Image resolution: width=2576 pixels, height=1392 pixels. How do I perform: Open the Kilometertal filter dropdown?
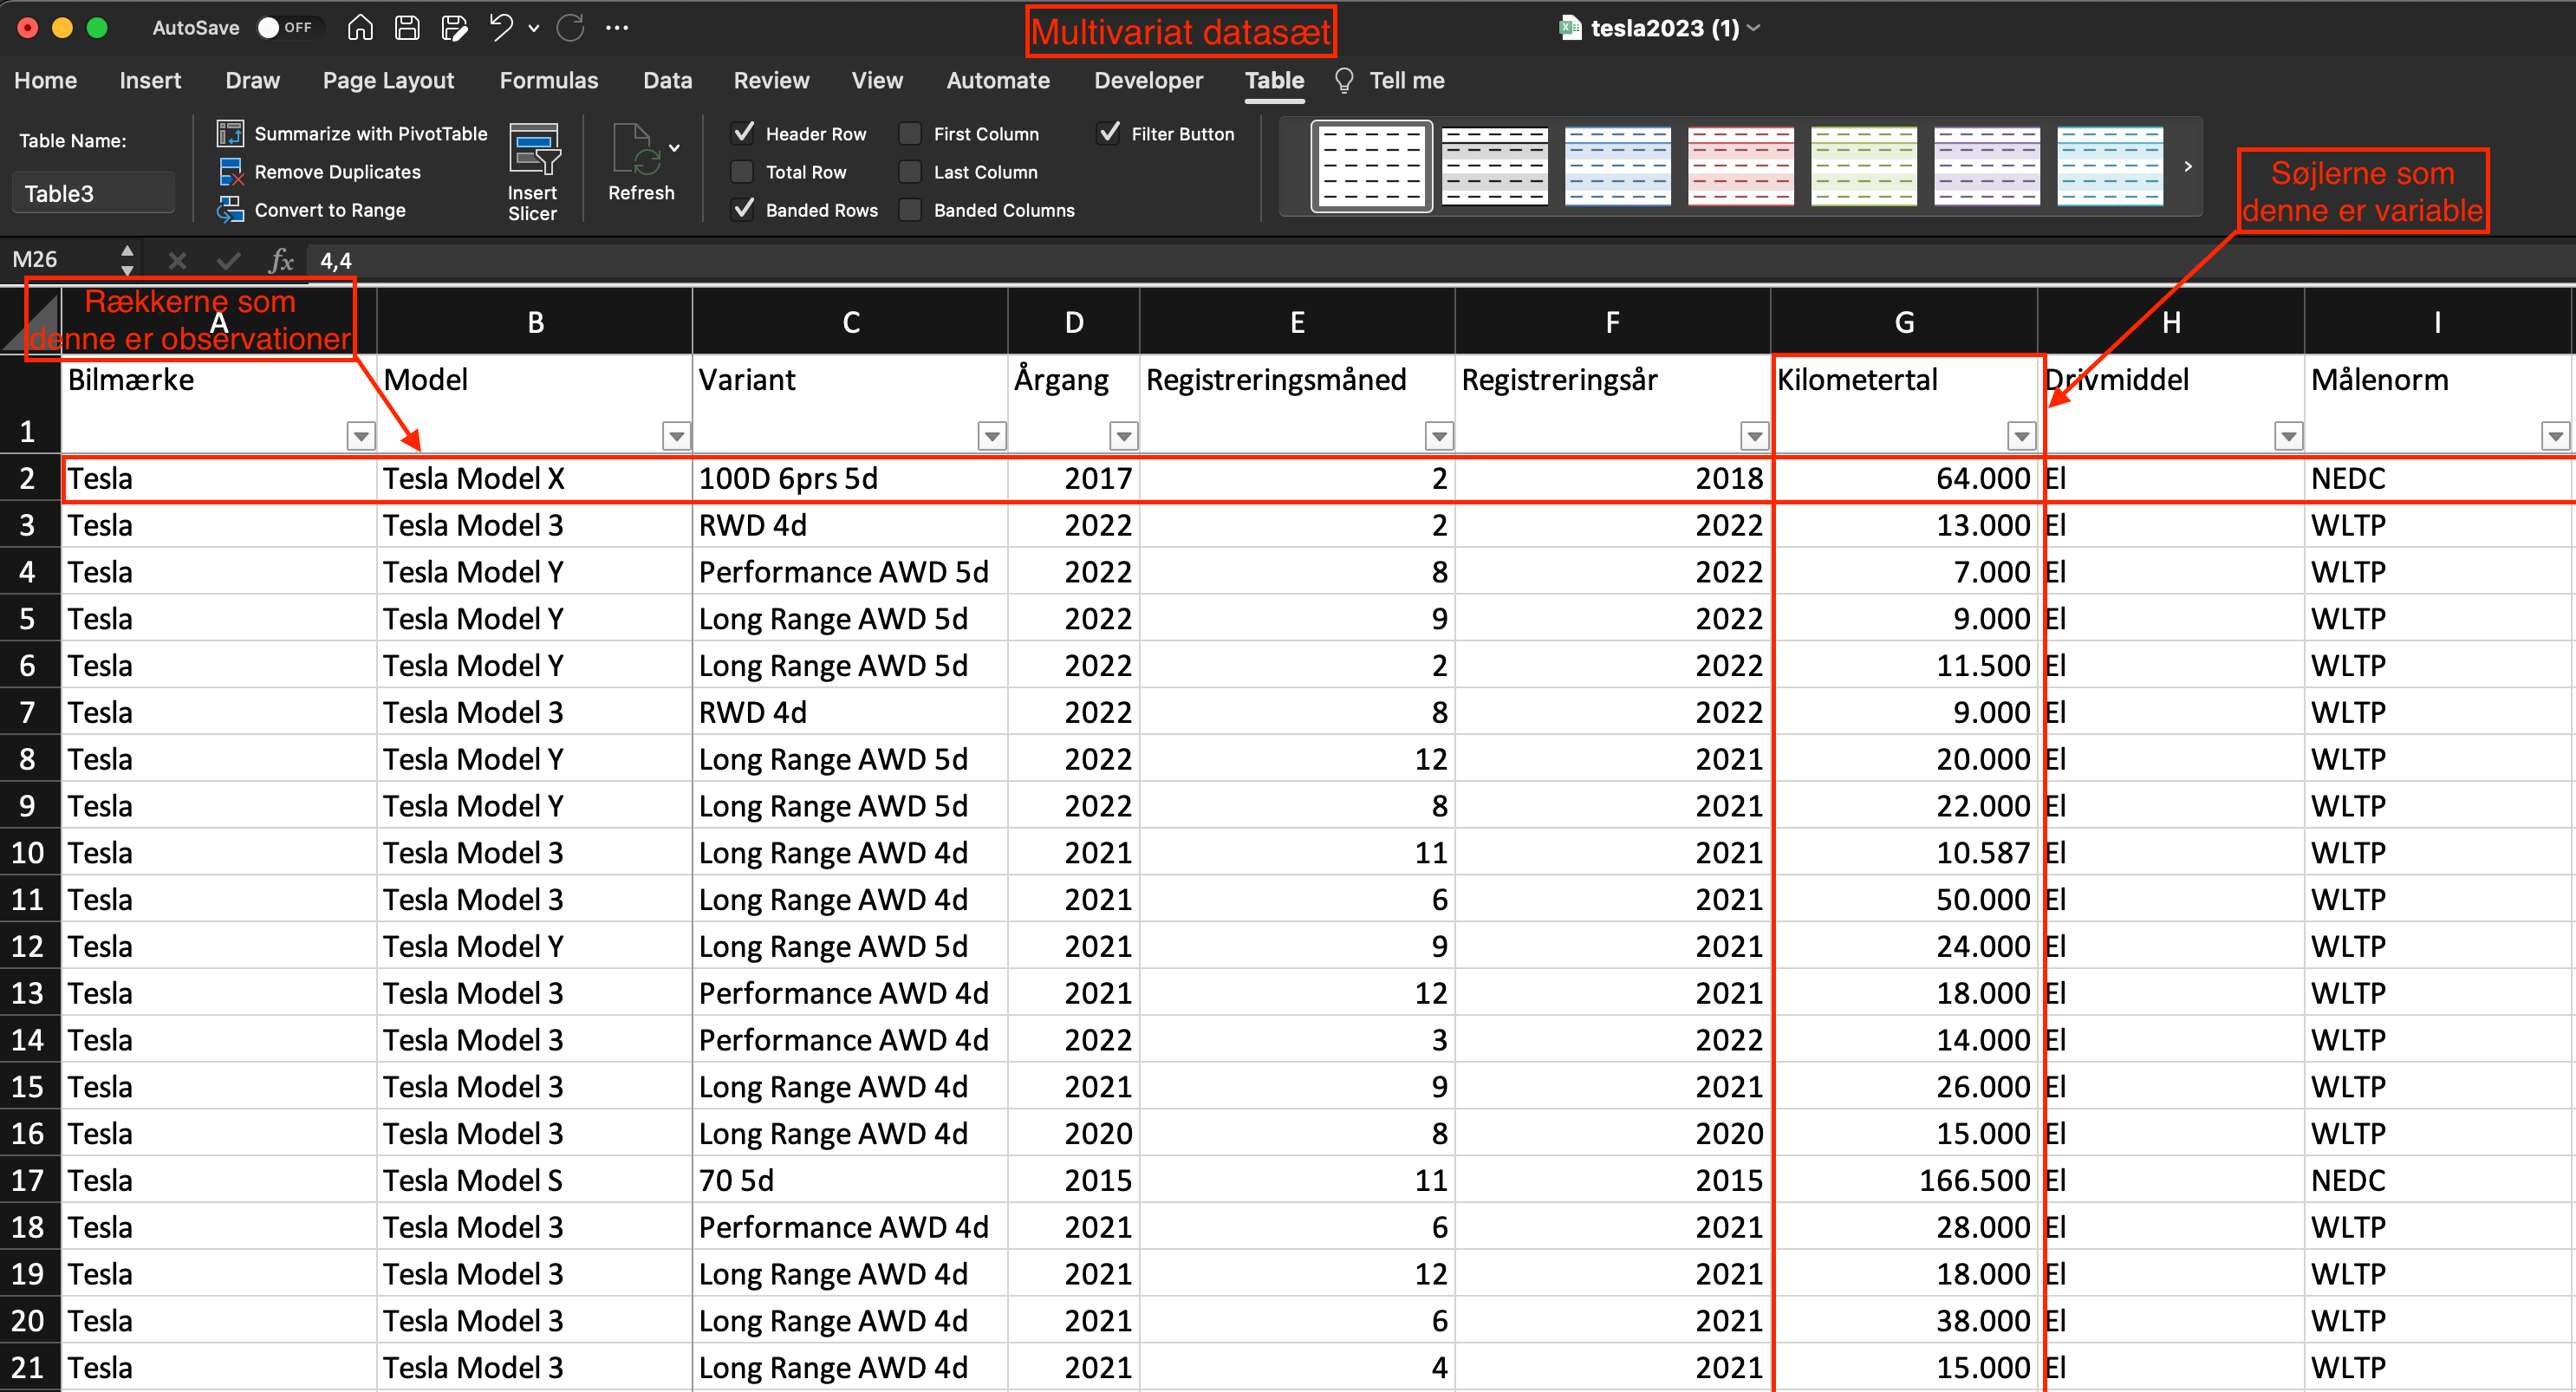click(x=2021, y=436)
